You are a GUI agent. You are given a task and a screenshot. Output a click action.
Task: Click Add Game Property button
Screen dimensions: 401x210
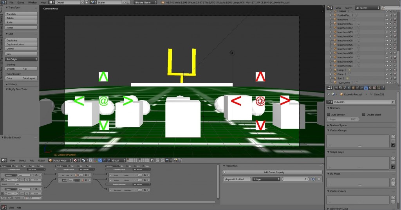(x=272, y=172)
